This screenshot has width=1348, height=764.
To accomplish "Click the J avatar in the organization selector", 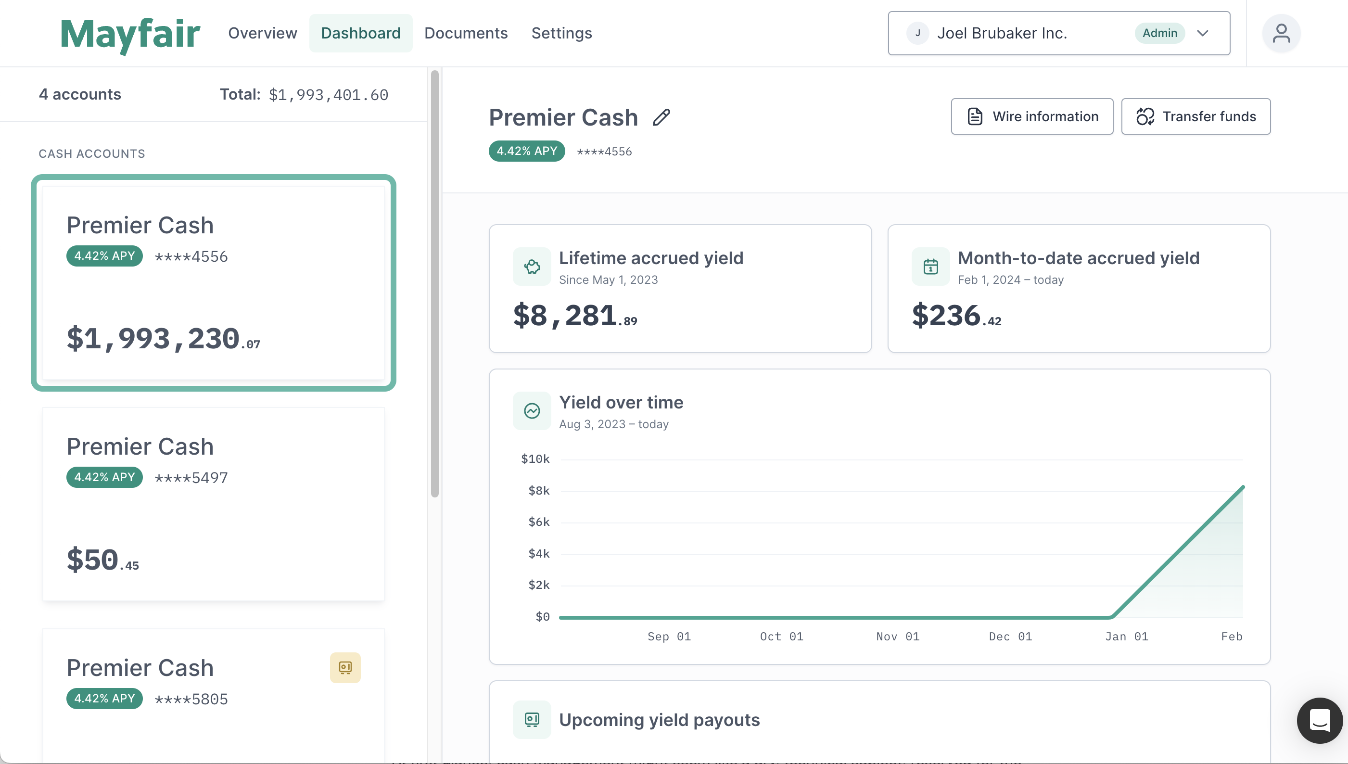I will click(918, 33).
